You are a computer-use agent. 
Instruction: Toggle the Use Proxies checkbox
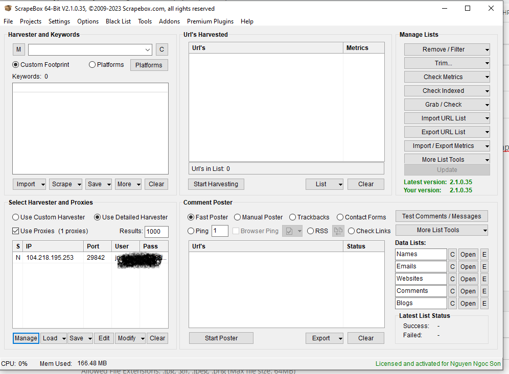[x=15, y=231]
